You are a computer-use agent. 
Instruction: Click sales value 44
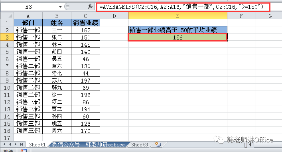[x=86, y=73]
